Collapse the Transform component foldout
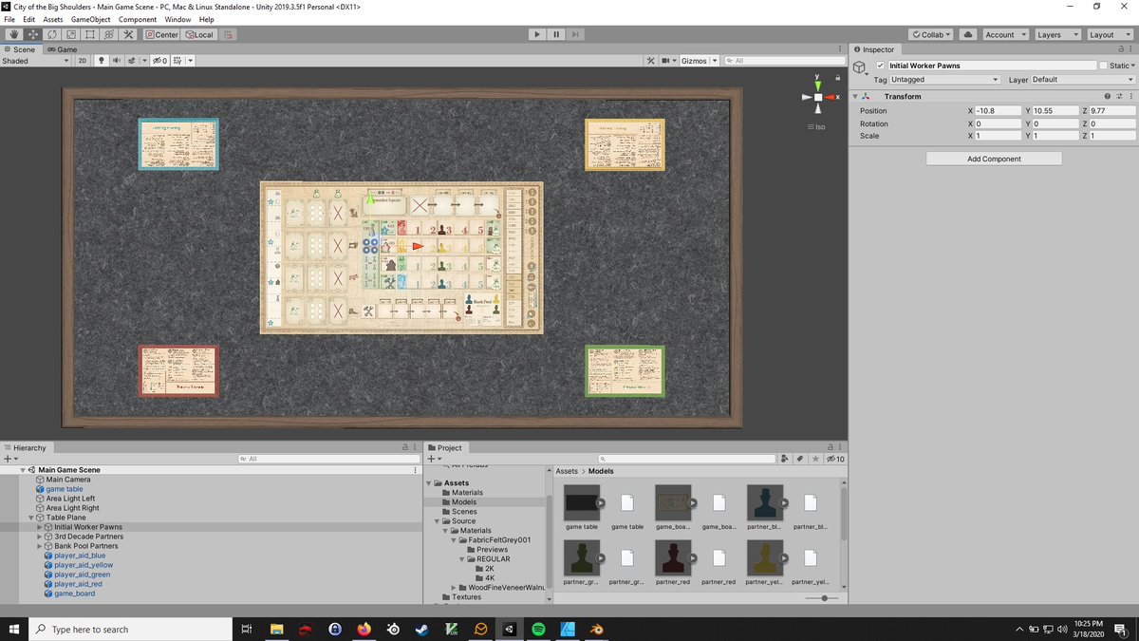1139x641 pixels. [855, 96]
